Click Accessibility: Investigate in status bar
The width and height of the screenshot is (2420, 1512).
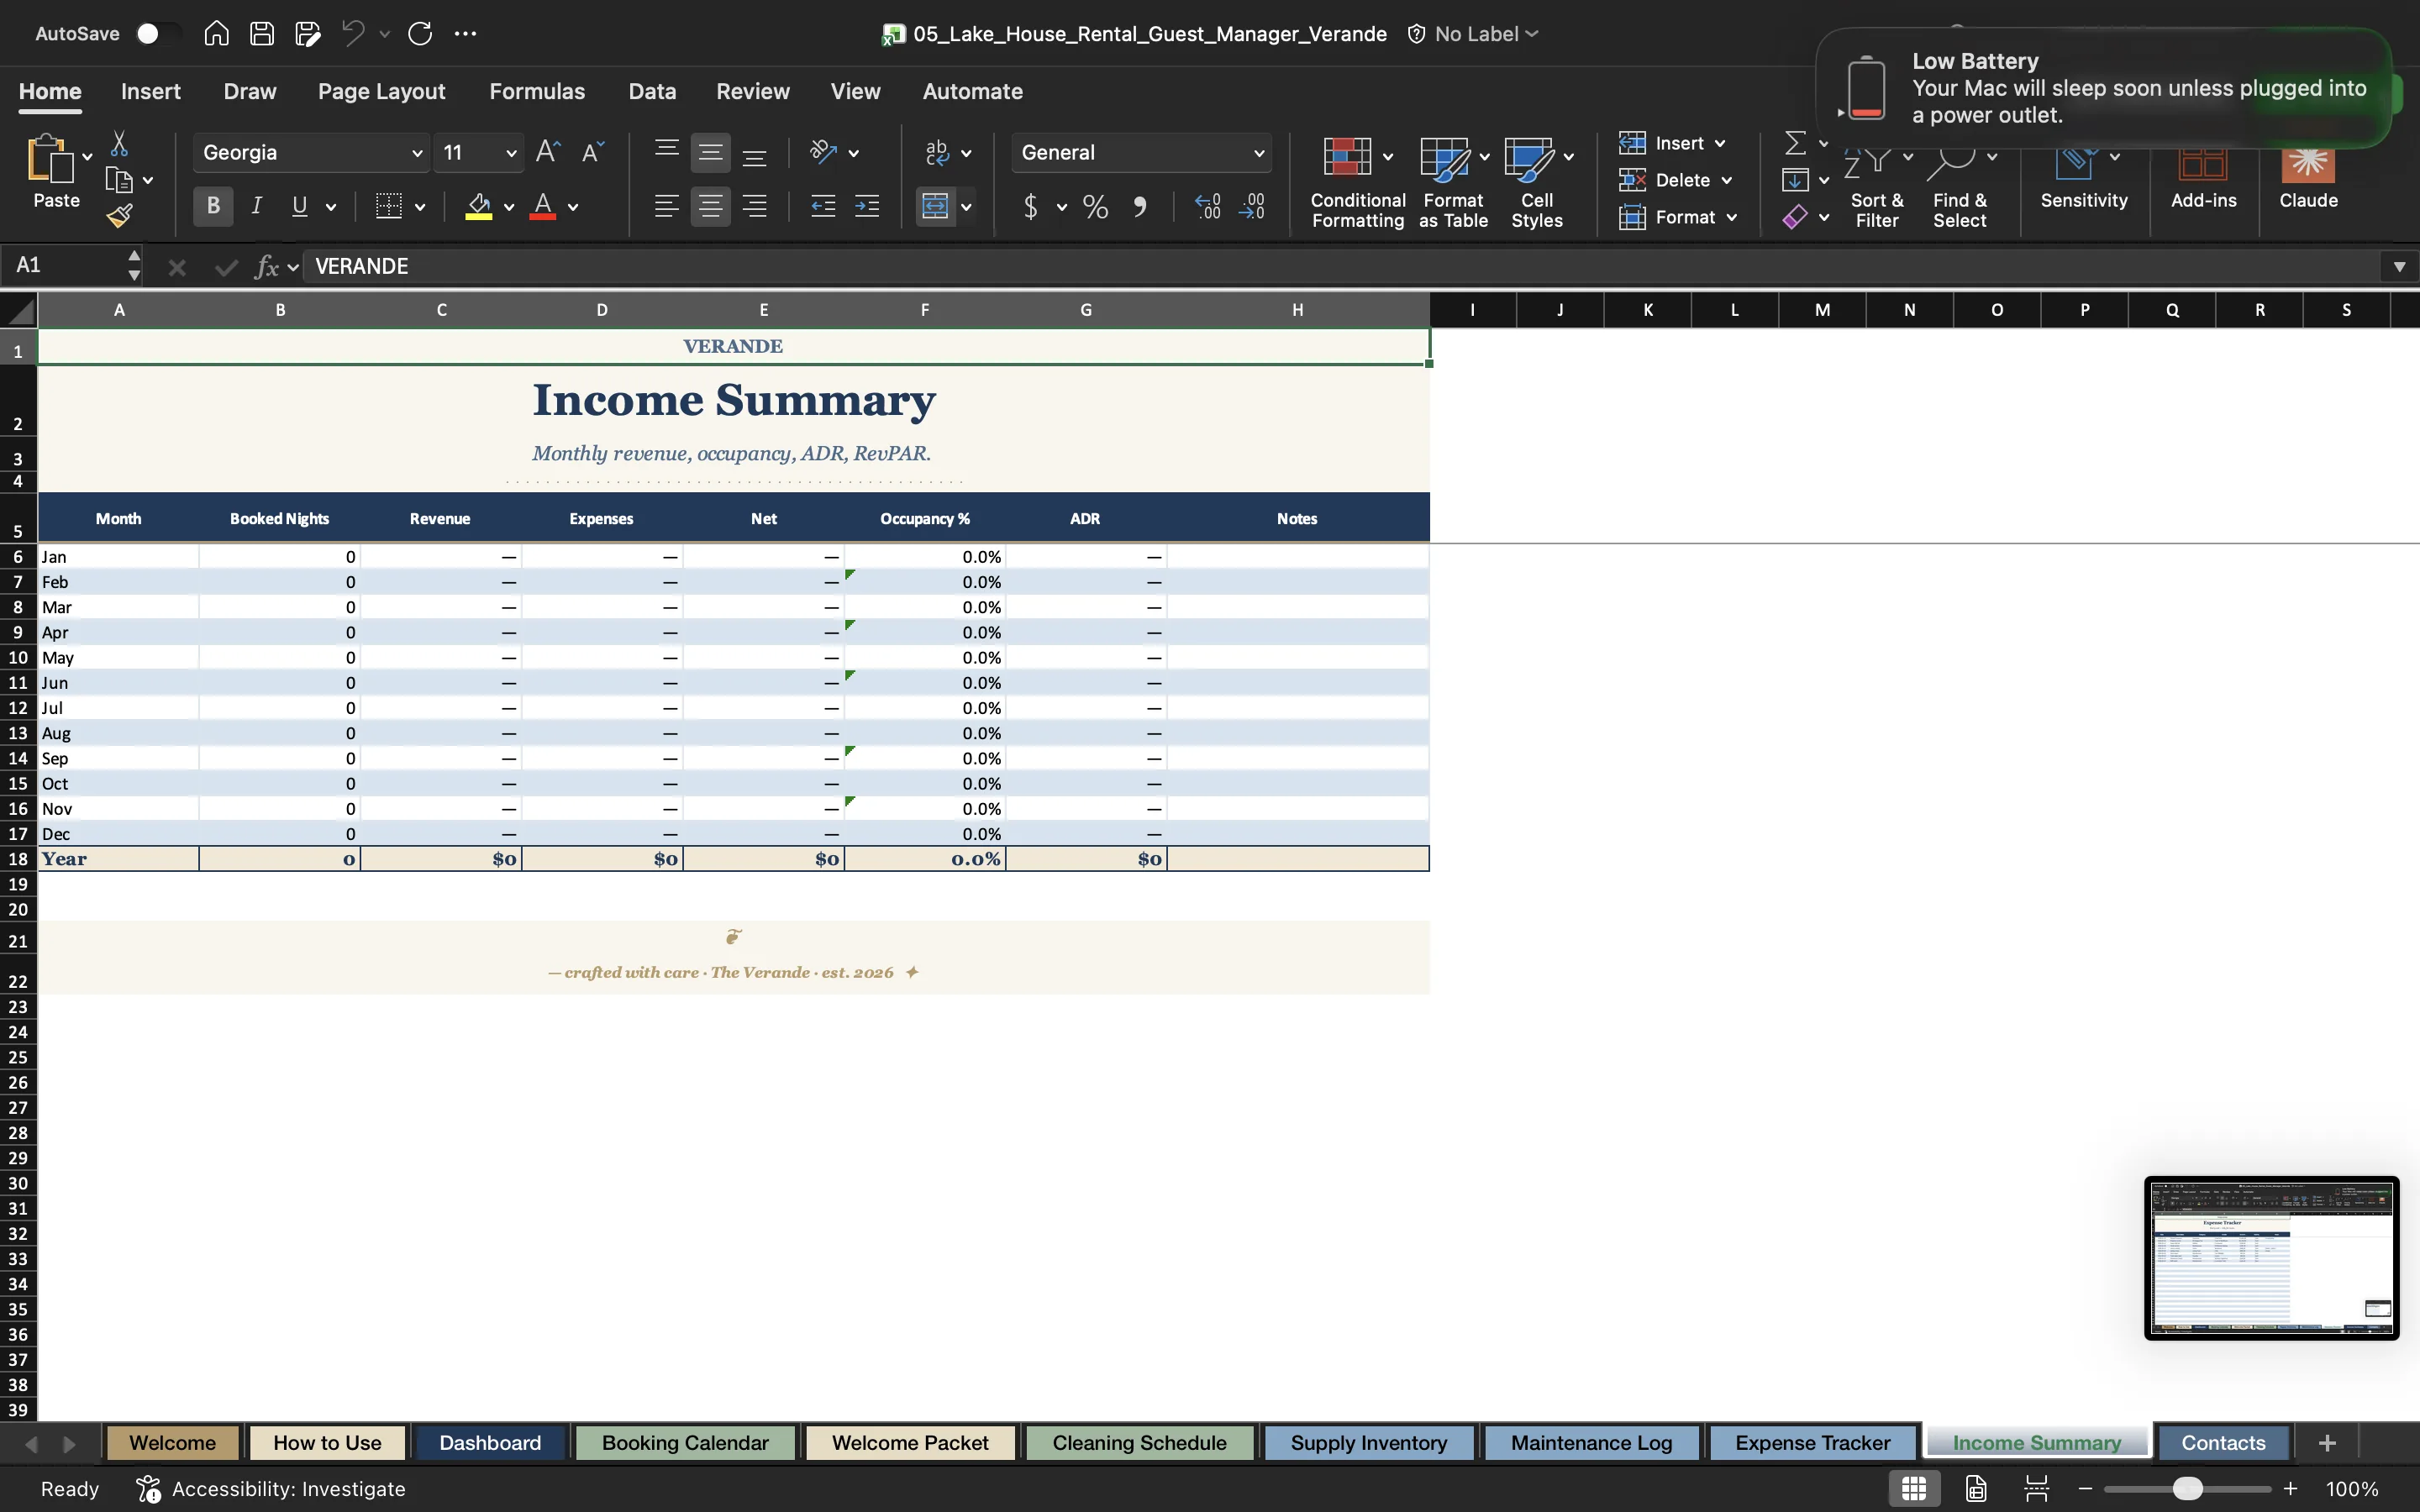(272, 1488)
